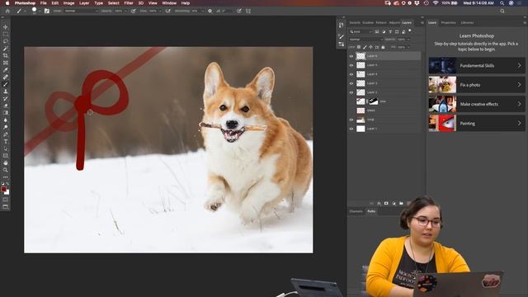Select the Eyedropper tool
Image resolution: width=528 pixels, height=297 pixels.
click(6, 69)
